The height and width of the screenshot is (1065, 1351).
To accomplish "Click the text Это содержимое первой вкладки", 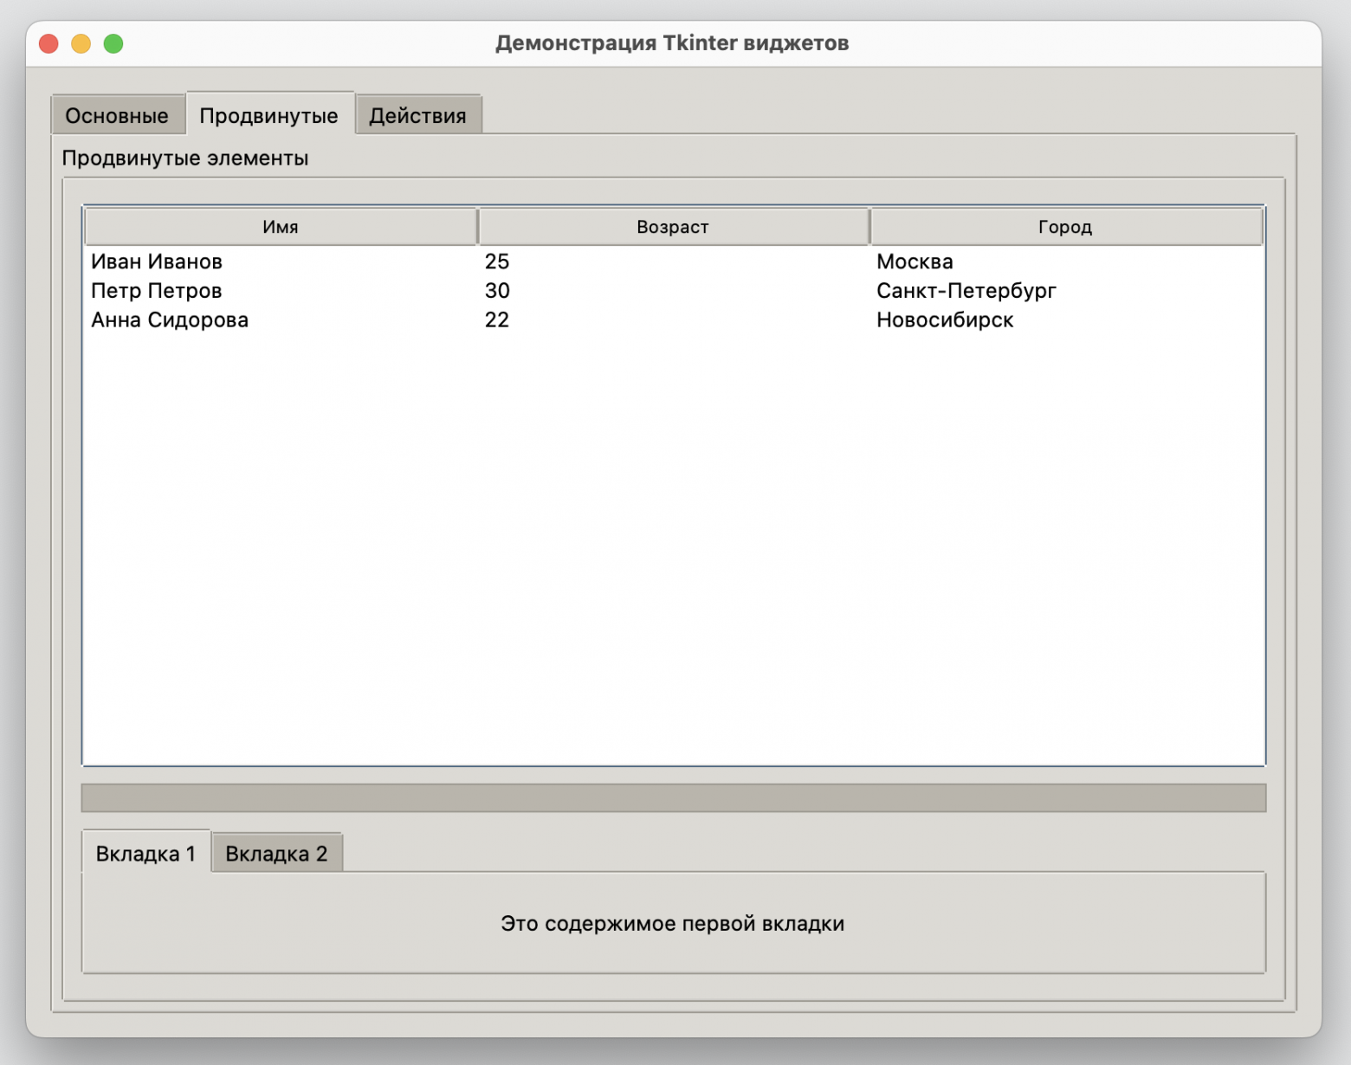I will pyautogui.click(x=672, y=924).
